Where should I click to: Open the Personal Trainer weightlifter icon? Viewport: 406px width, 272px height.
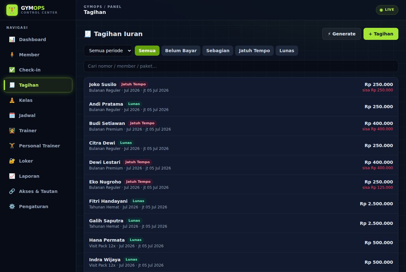[12, 146]
